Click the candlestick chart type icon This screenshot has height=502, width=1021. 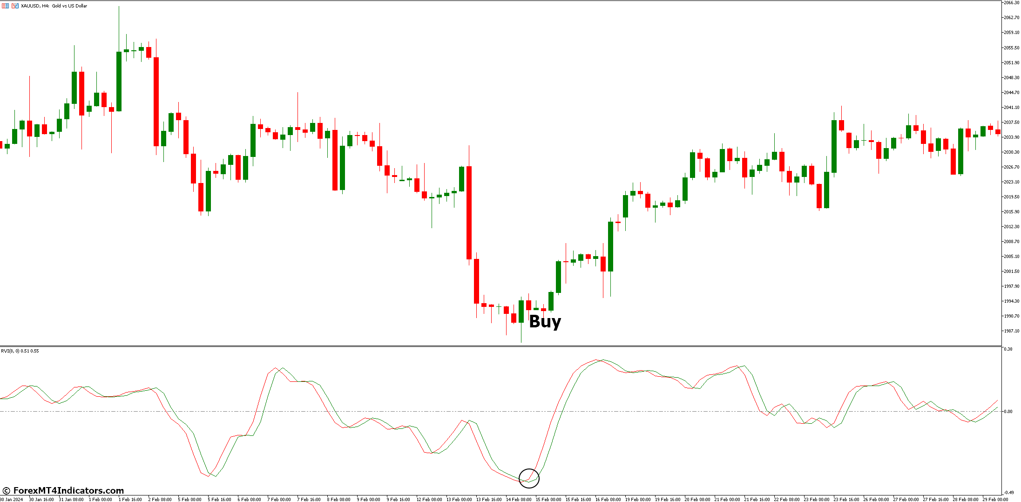(15, 6)
